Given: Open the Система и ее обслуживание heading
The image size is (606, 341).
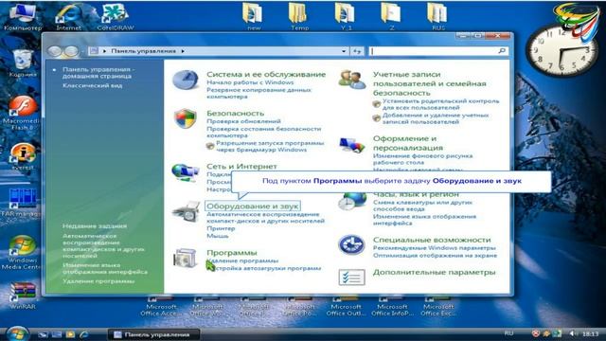Looking at the screenshot, I should click(x=266, y=74).
